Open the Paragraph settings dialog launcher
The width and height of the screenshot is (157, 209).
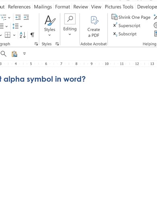coord(36,44)
